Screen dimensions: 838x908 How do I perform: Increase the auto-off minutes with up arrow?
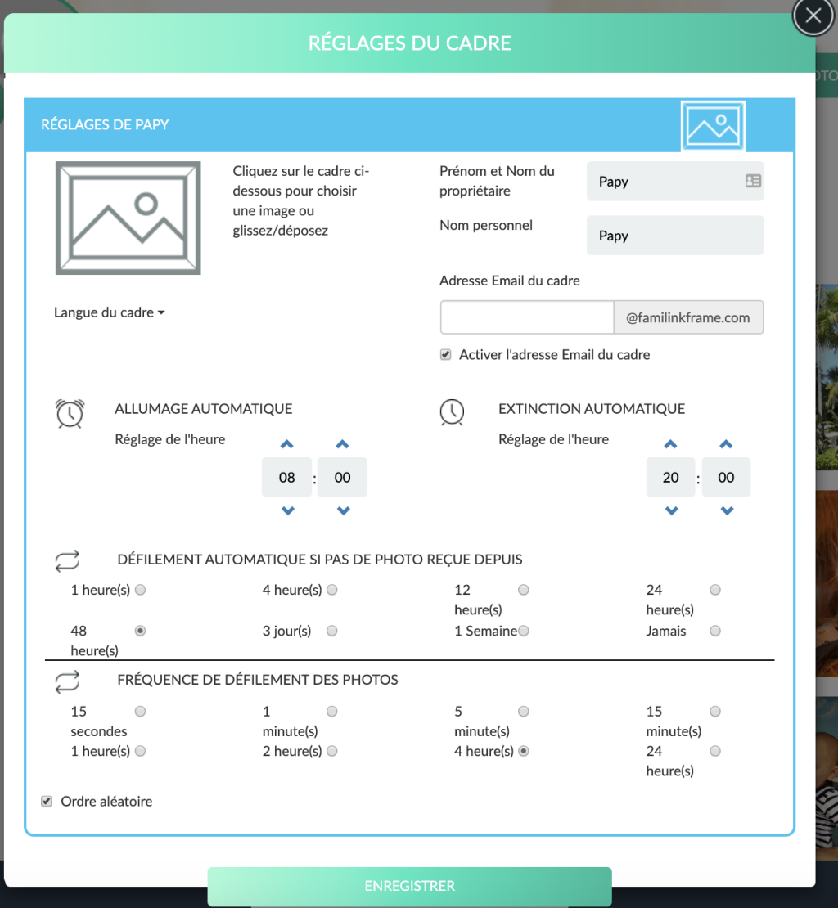pyautogui.click(x=726, y=444)
